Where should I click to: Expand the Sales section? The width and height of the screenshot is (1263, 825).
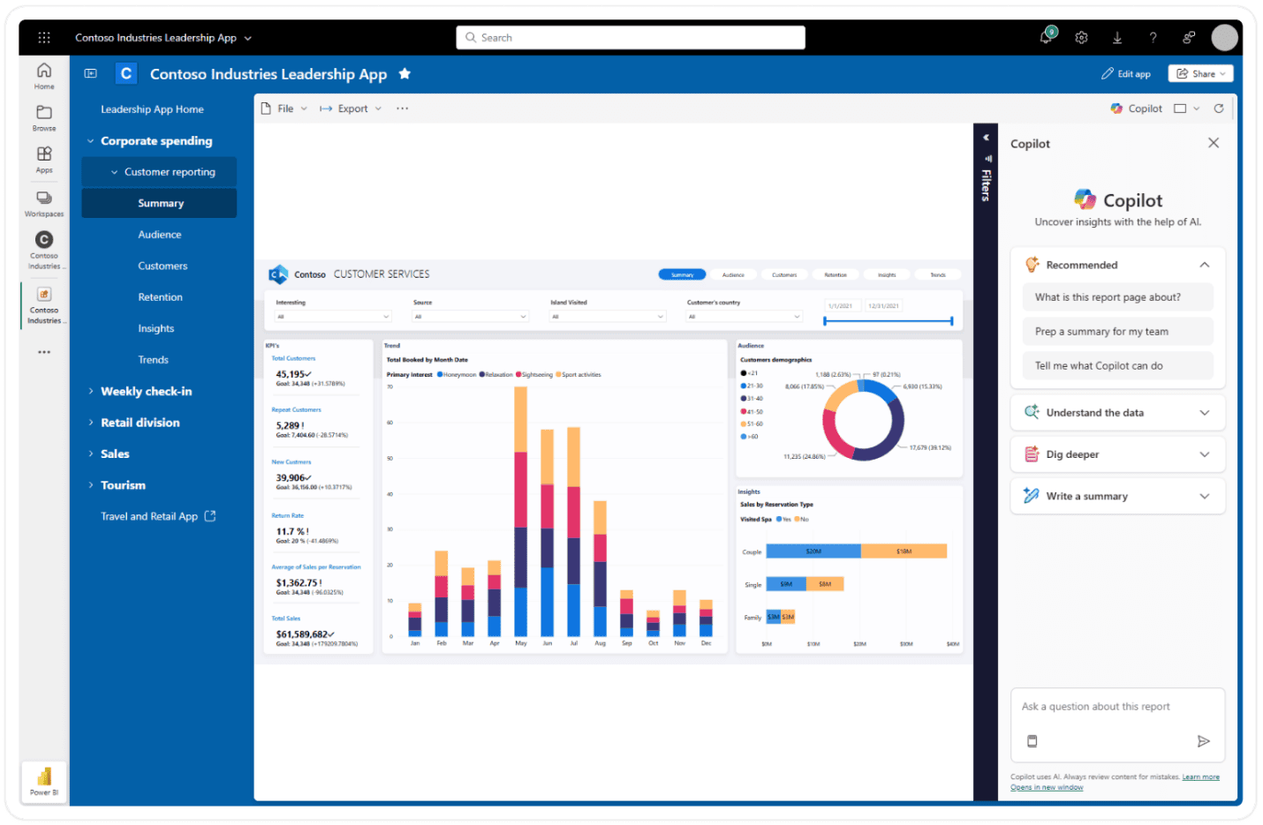point(91,454)
